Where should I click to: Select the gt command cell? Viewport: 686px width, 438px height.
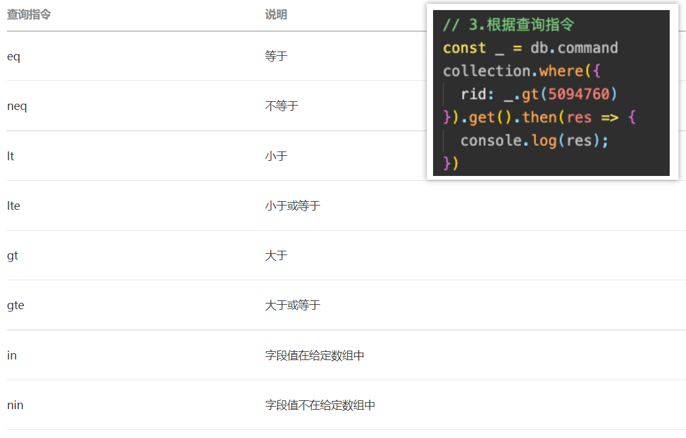(13, 256)
